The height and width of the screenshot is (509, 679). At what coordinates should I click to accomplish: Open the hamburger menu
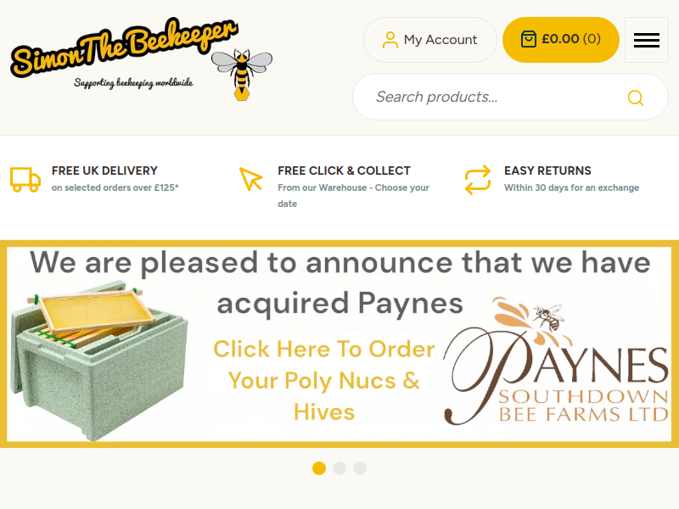(x=647, y=40)
